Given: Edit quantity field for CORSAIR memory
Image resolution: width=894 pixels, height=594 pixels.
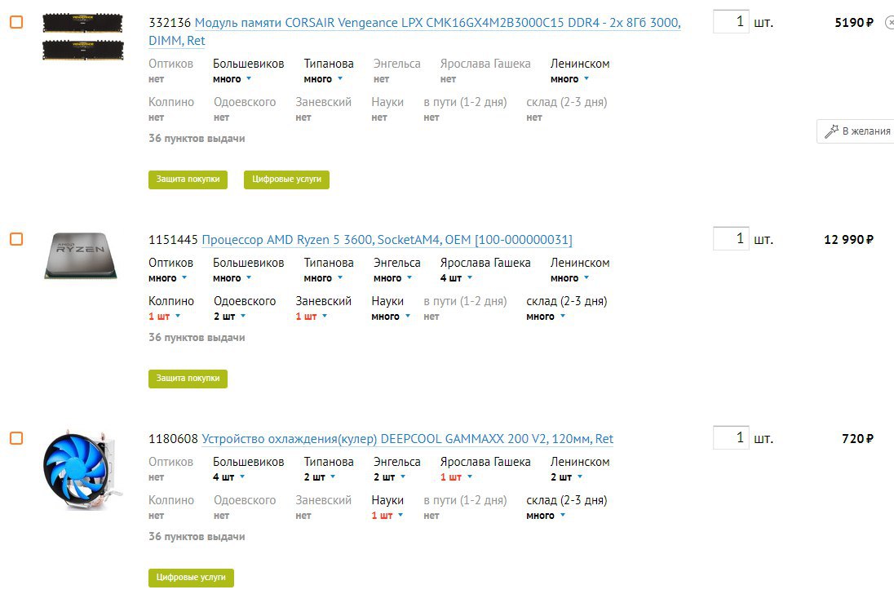Looking at the screenshot, I should tap(731, 22).
